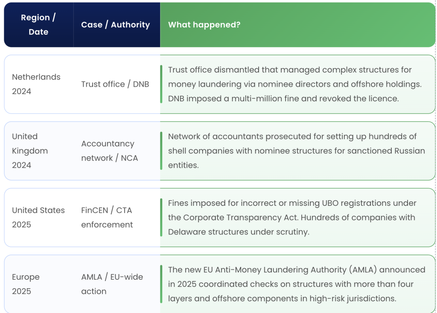
Task: Click the "Netherlands 2024" region cell
Action: pos(36,84)
